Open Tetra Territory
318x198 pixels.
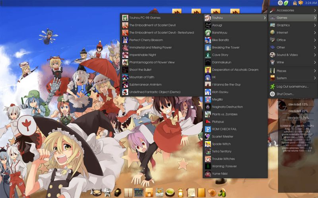coord(235,151)
